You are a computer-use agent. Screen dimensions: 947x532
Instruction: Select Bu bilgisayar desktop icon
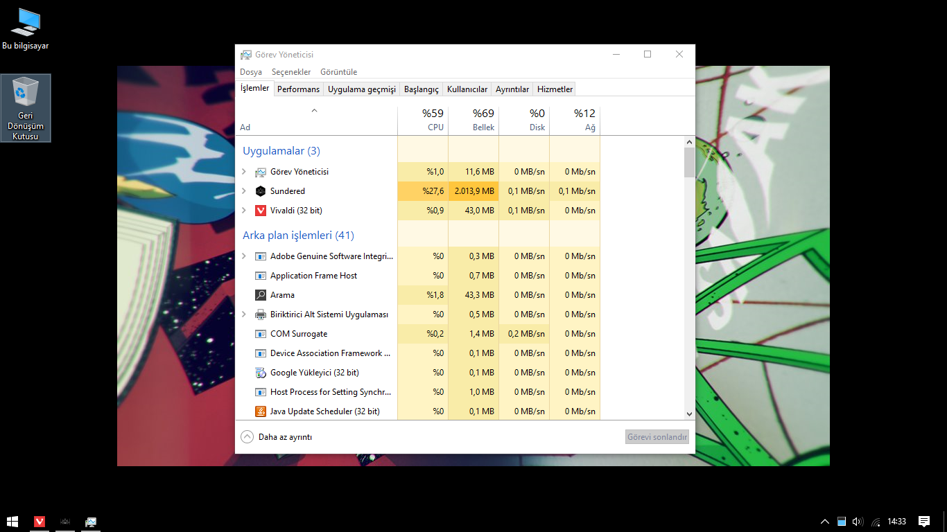pyautogui.click(x=26, y=29)
